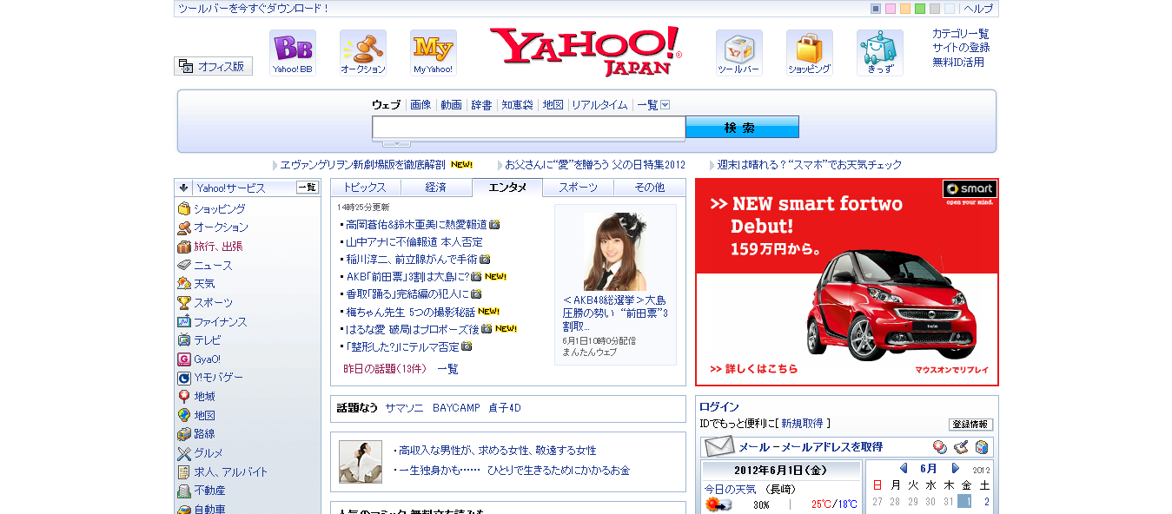Open 昨日の話題(13件) link
The height and width of the screenshot is (514, 1172).
(x=385, y=369)
